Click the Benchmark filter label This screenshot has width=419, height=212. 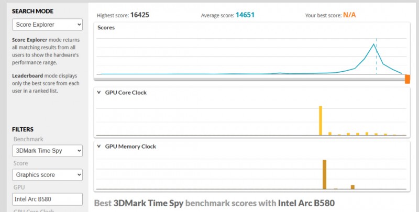28,139
